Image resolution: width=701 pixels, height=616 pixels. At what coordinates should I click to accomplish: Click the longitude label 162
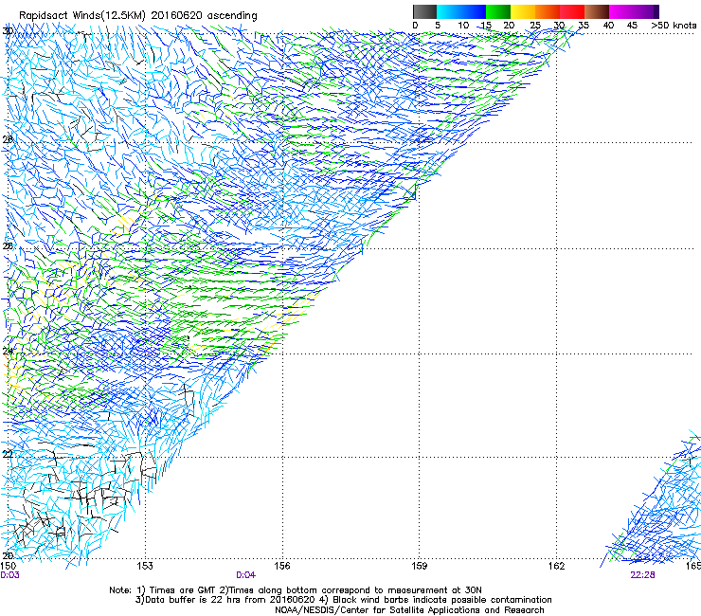(x=556, y=566)
